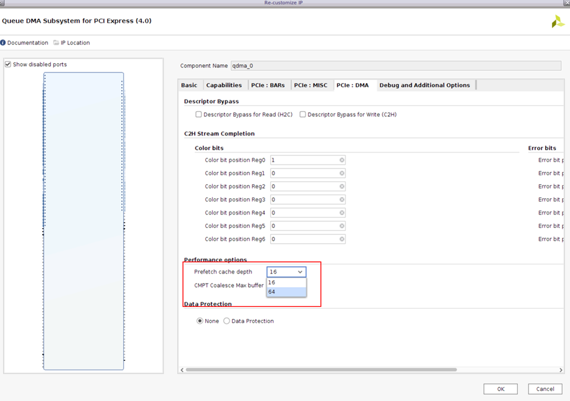Collapse the Prefetch cache depth dropdown
The width and height of the screenshot is (570, 401).
pyautogui.click(x=300, y=272)
